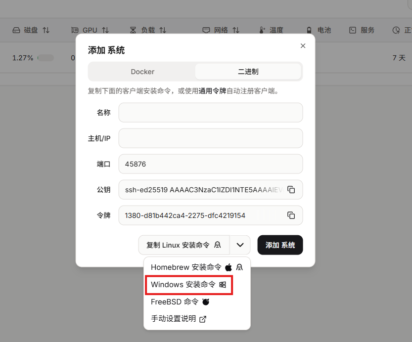Select Windows 安装命令 menu item
Image resolution: width=412 pixels, height=342 pixels.
pos(188,285)
